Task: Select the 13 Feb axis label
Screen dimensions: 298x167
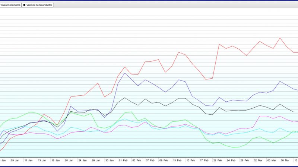Action: point(177,160)
